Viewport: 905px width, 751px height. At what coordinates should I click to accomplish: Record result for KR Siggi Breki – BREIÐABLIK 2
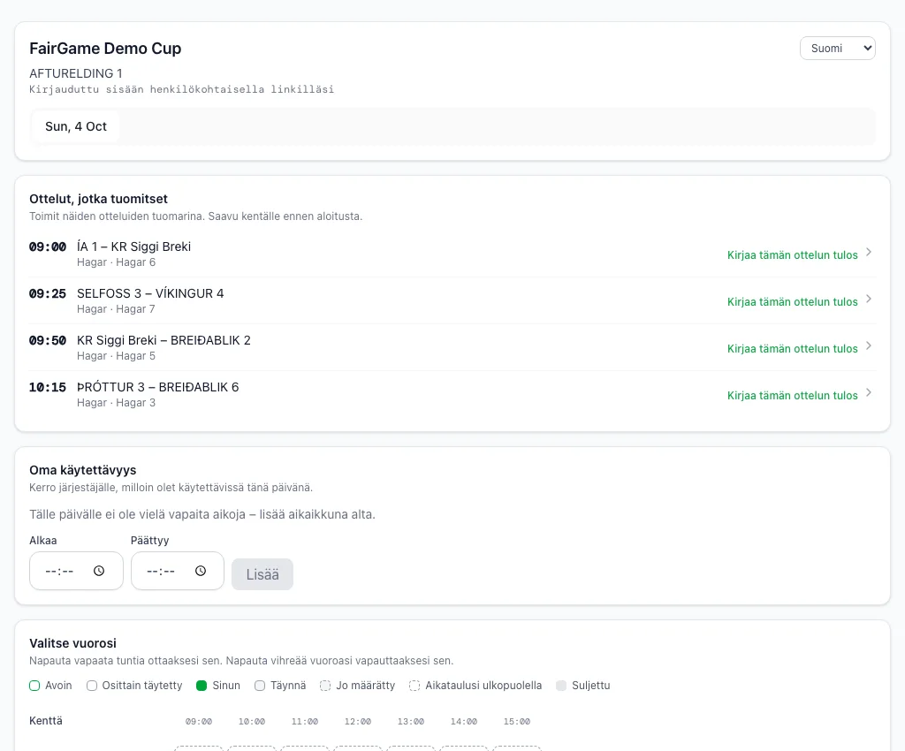tap(793, 348)
